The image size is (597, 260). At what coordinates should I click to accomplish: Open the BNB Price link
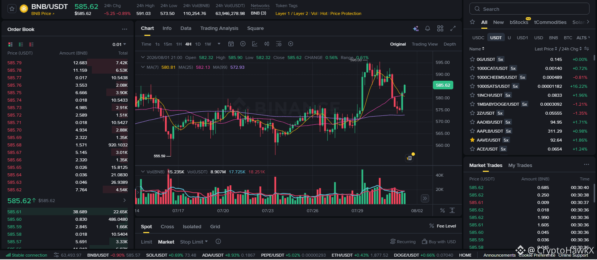coord(43,13)
